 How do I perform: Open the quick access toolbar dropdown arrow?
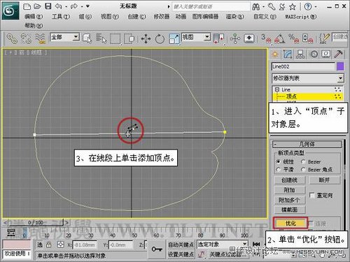(87, 6)
